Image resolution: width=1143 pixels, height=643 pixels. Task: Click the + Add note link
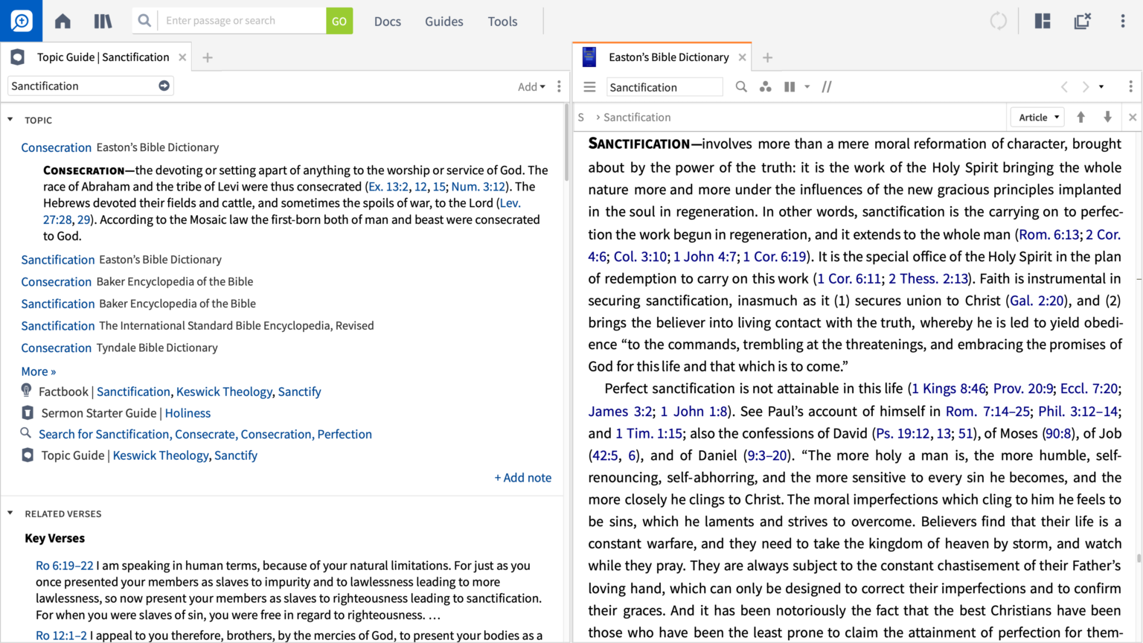point(523,477)
